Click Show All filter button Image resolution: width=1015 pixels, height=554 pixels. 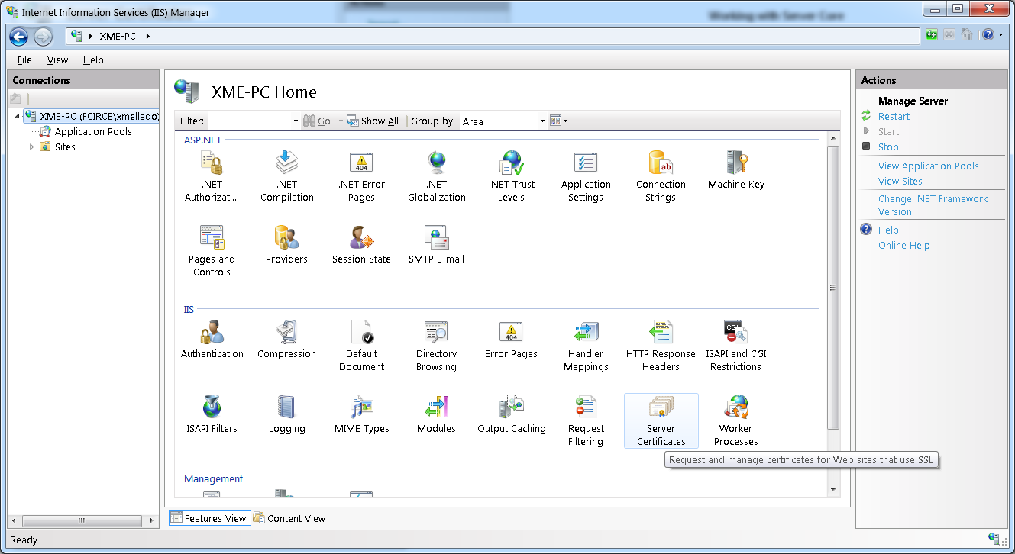click(373, 121)
